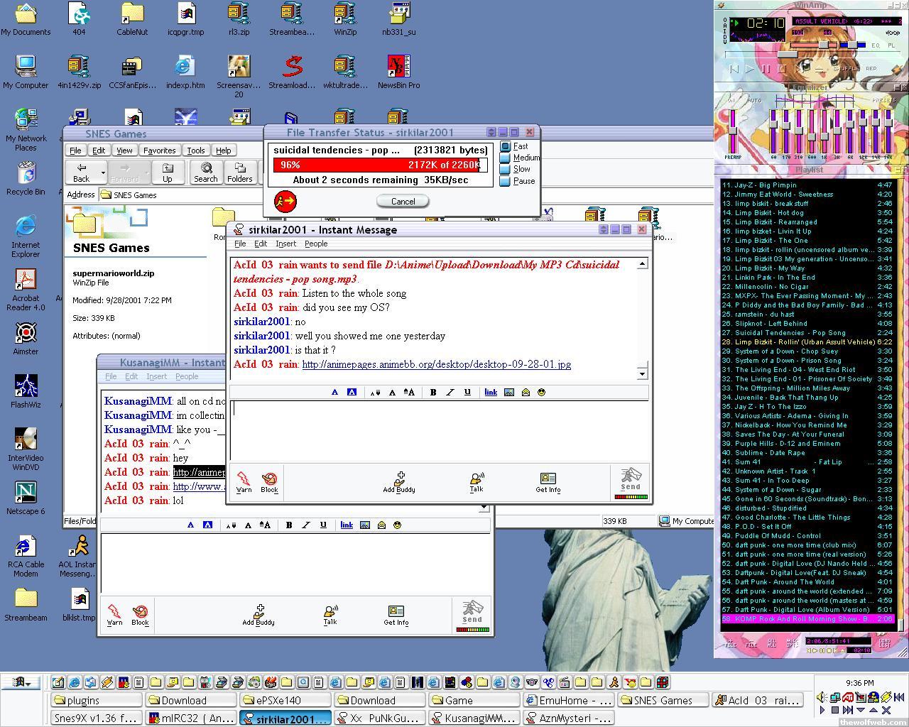Click Warn icon in sirkilar2001 message window
This screenshot has height=727, width=909.
(244, 481)
